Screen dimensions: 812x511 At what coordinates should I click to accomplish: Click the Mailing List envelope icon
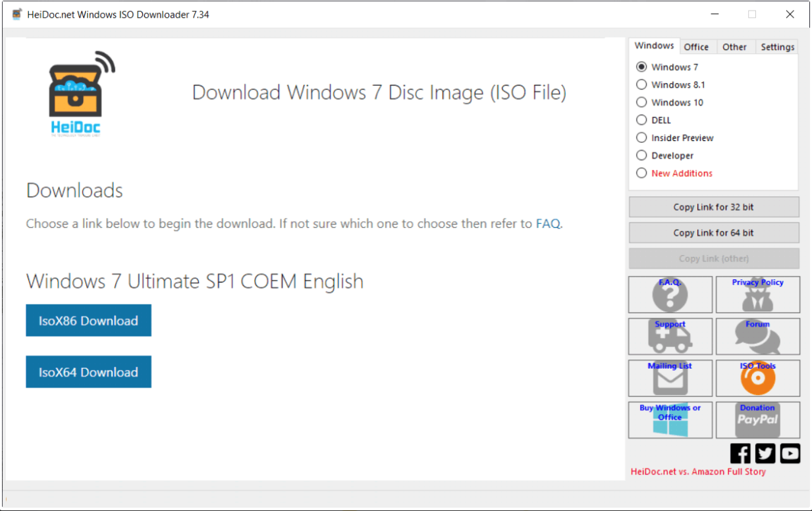(670, 378)
